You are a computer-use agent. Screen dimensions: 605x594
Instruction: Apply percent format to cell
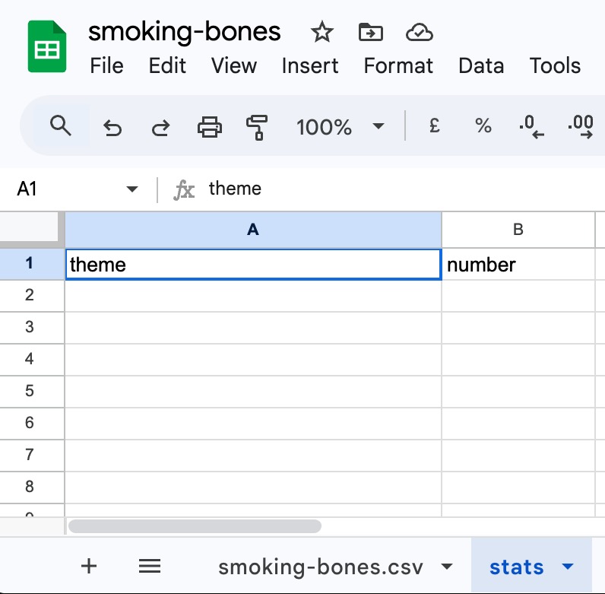coord(483,126)
